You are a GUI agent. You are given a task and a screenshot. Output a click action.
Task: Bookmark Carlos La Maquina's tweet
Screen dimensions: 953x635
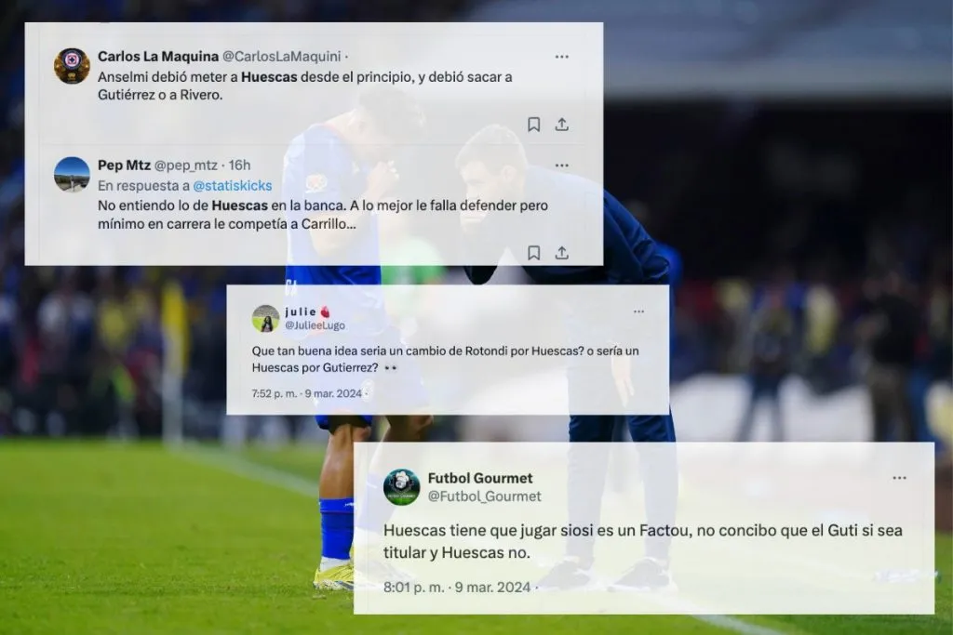(533, 125)
